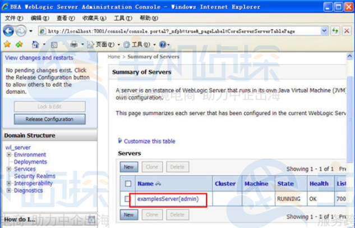Expand the Services tree node
Viewport: 355px width, 228px height.
(x=9, y=169)
